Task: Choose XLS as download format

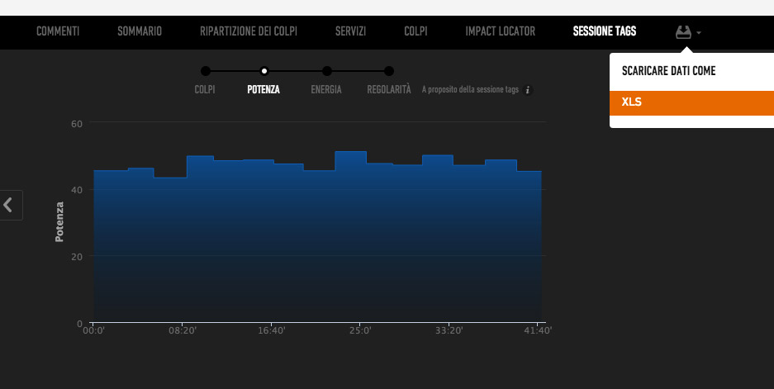Action: (x=691, y=102)
